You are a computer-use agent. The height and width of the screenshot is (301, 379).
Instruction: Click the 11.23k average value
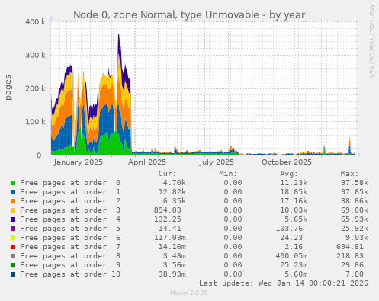[294, 183]
